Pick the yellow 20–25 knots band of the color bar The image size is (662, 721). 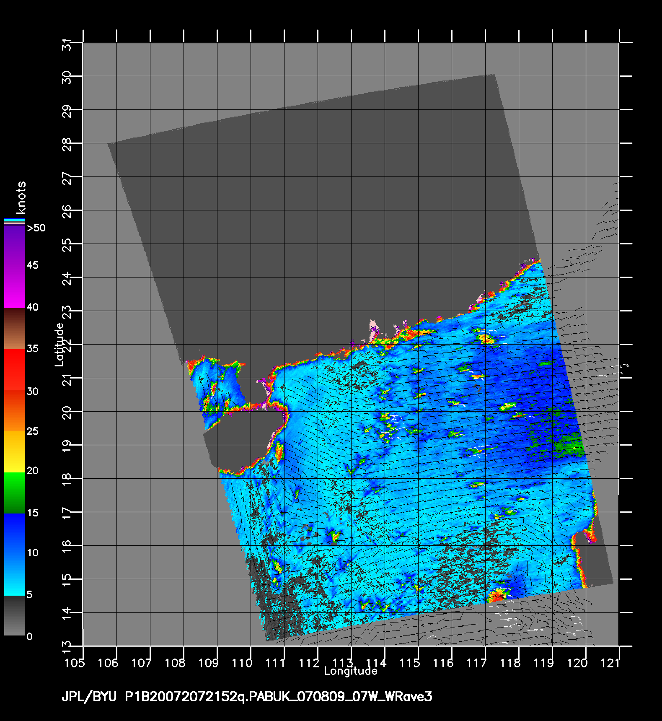(15, 451)
